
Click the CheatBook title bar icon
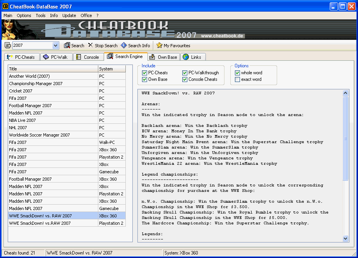pos(5,7)
